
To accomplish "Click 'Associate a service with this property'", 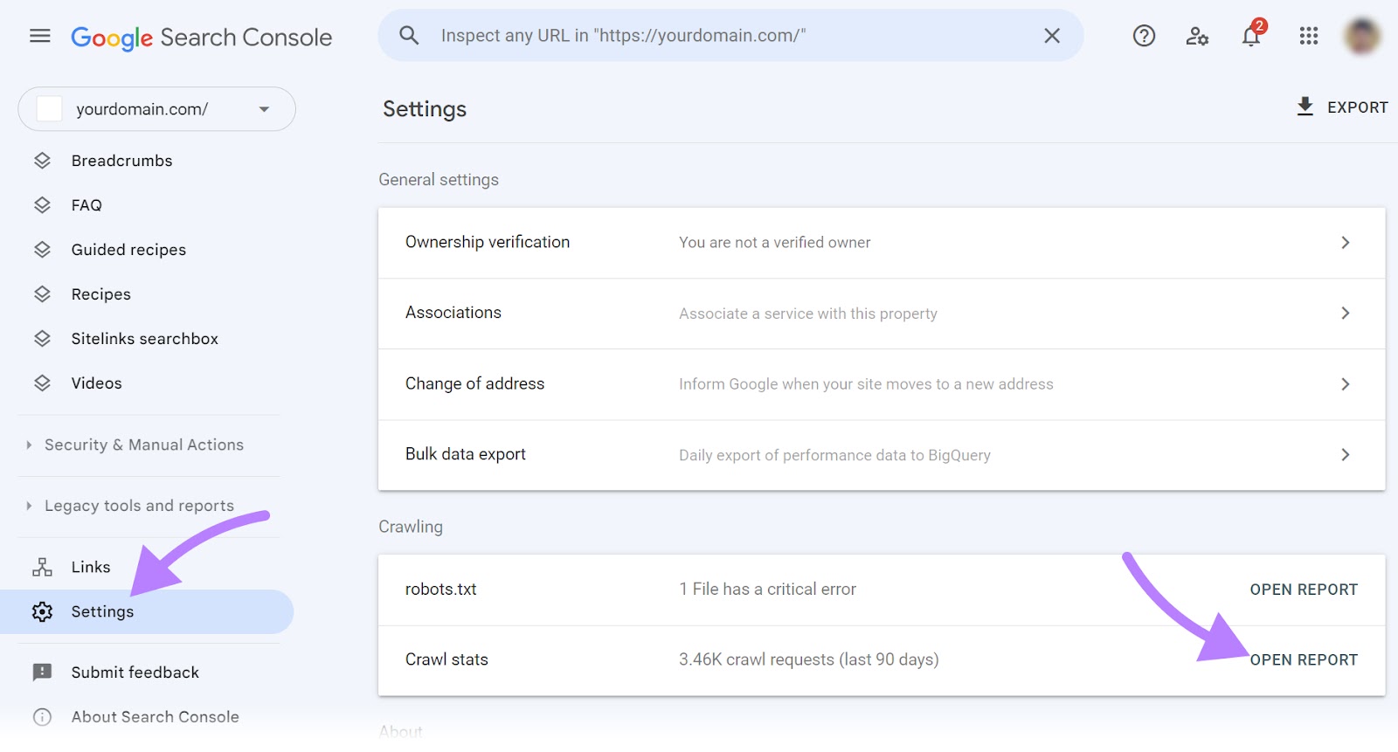I will pos(808,314).
